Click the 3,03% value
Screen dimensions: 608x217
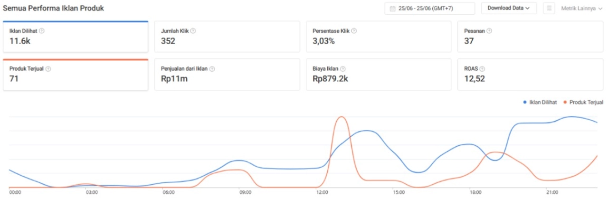pyautogui.click(x=323, y=41)
